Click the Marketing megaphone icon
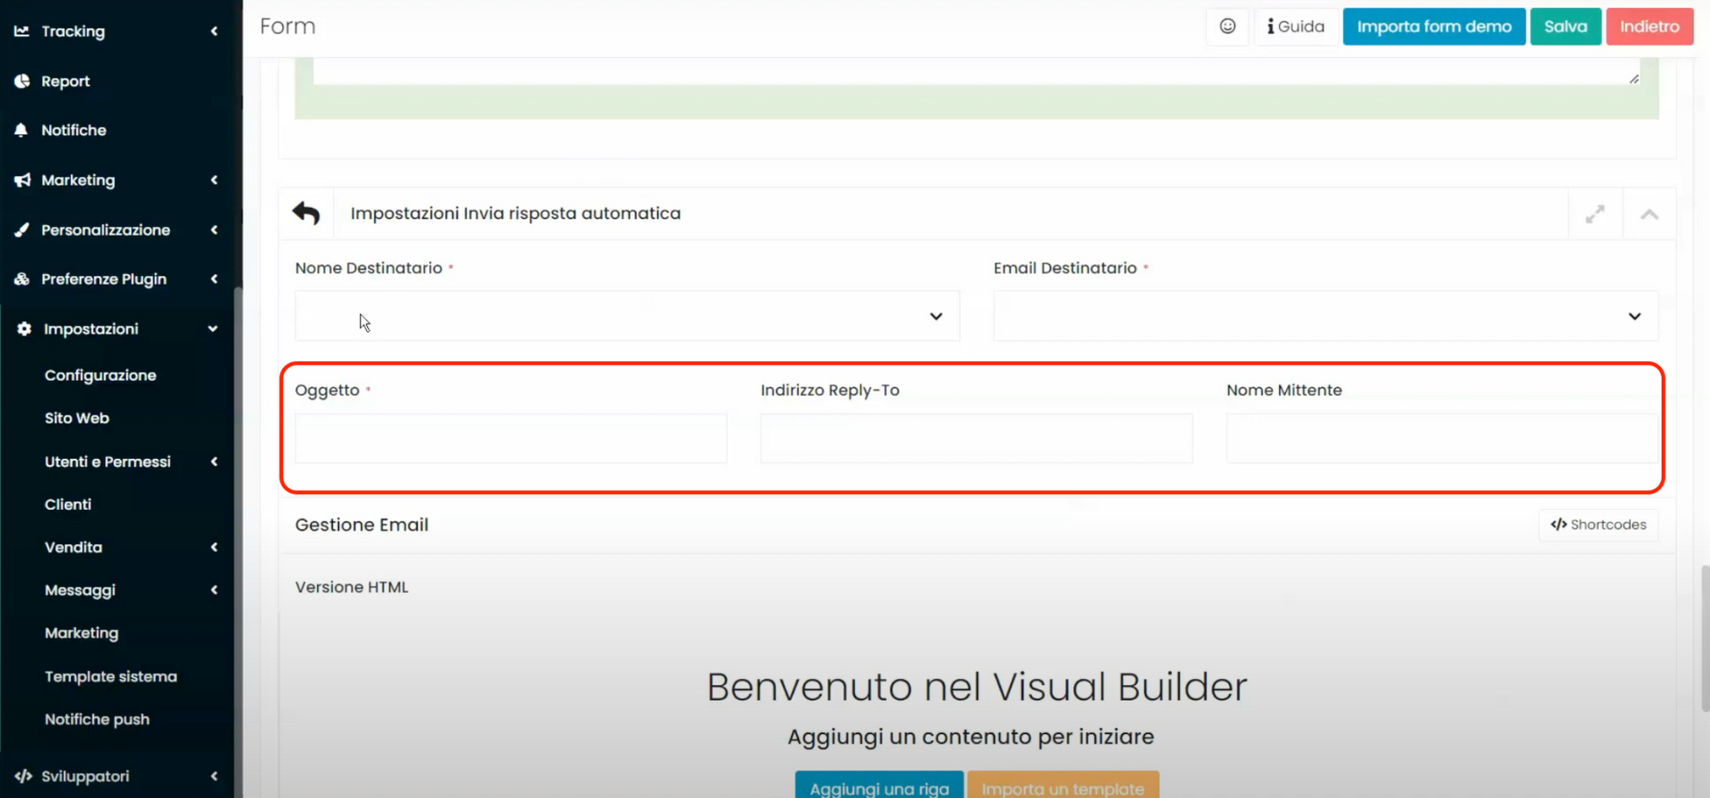Viewport: 1710px width, 798px height. (x=22, y=180)
